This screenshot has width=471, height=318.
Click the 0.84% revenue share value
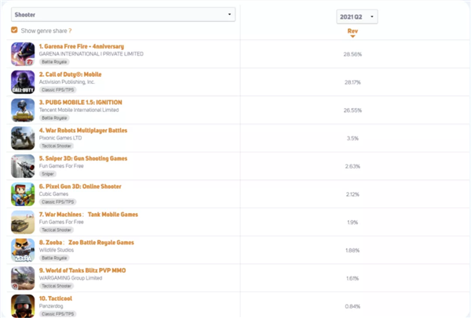click(352, 306)
